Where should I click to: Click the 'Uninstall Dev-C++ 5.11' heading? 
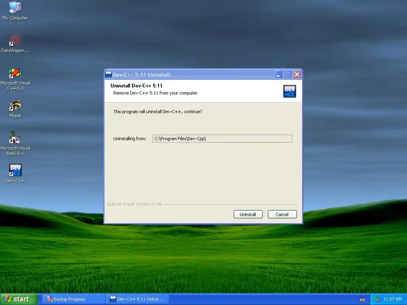136,86
